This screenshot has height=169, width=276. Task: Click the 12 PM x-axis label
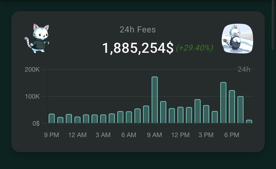(180, 135)
